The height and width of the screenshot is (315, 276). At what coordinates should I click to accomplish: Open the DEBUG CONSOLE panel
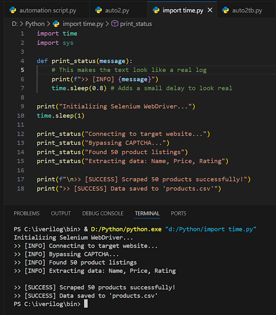(103, 214)
